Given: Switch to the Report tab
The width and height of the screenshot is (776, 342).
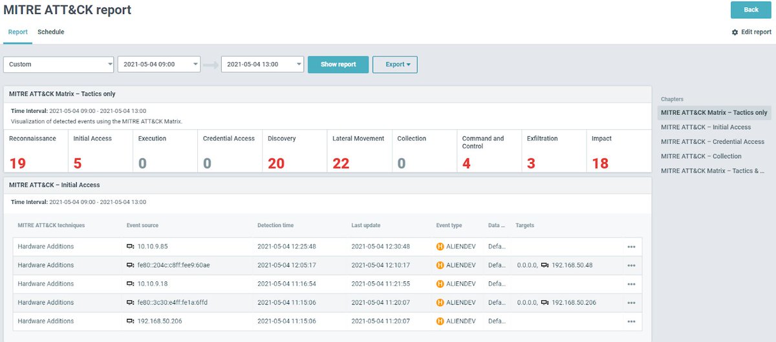Looking at the screenshot, I should pyautogui.click(x=18, y=32).
